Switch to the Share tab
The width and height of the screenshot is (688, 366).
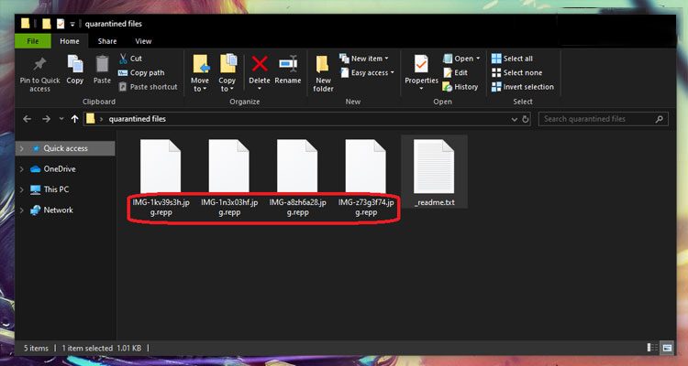click(107, 41)
